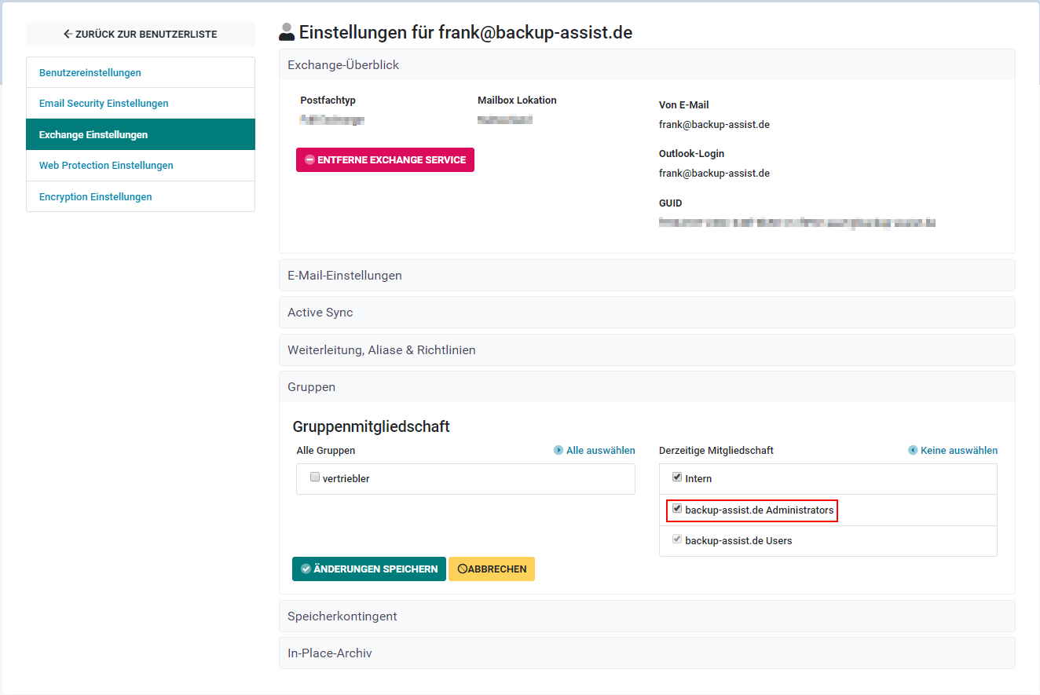Viewport: 1040px width, 695px height.
Task: Uncheck backup-assist.de Administrators checkbox
Action: point(677,510)
